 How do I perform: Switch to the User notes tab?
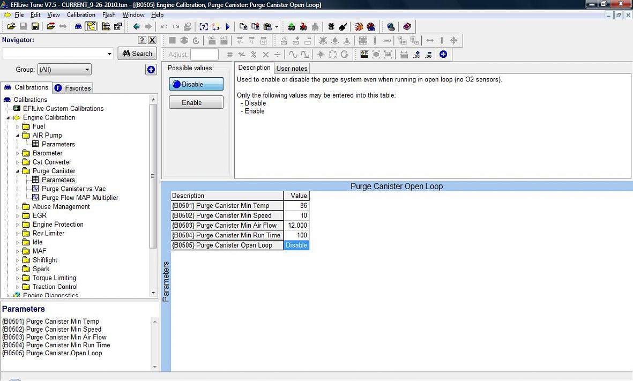pyautogui.click(x=292, y=68)
